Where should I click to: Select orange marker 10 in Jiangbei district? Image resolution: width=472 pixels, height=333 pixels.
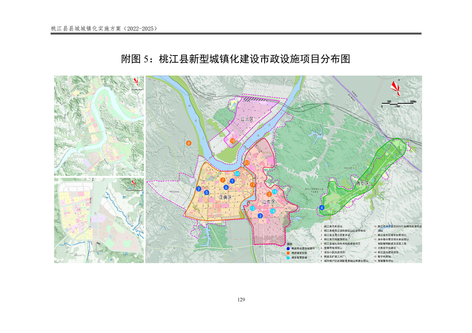tap(233, 141)
